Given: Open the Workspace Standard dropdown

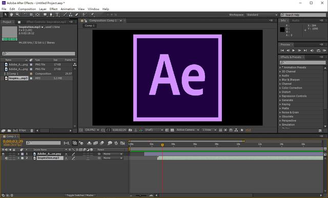Looking at the screenshot, I should 262,15.
